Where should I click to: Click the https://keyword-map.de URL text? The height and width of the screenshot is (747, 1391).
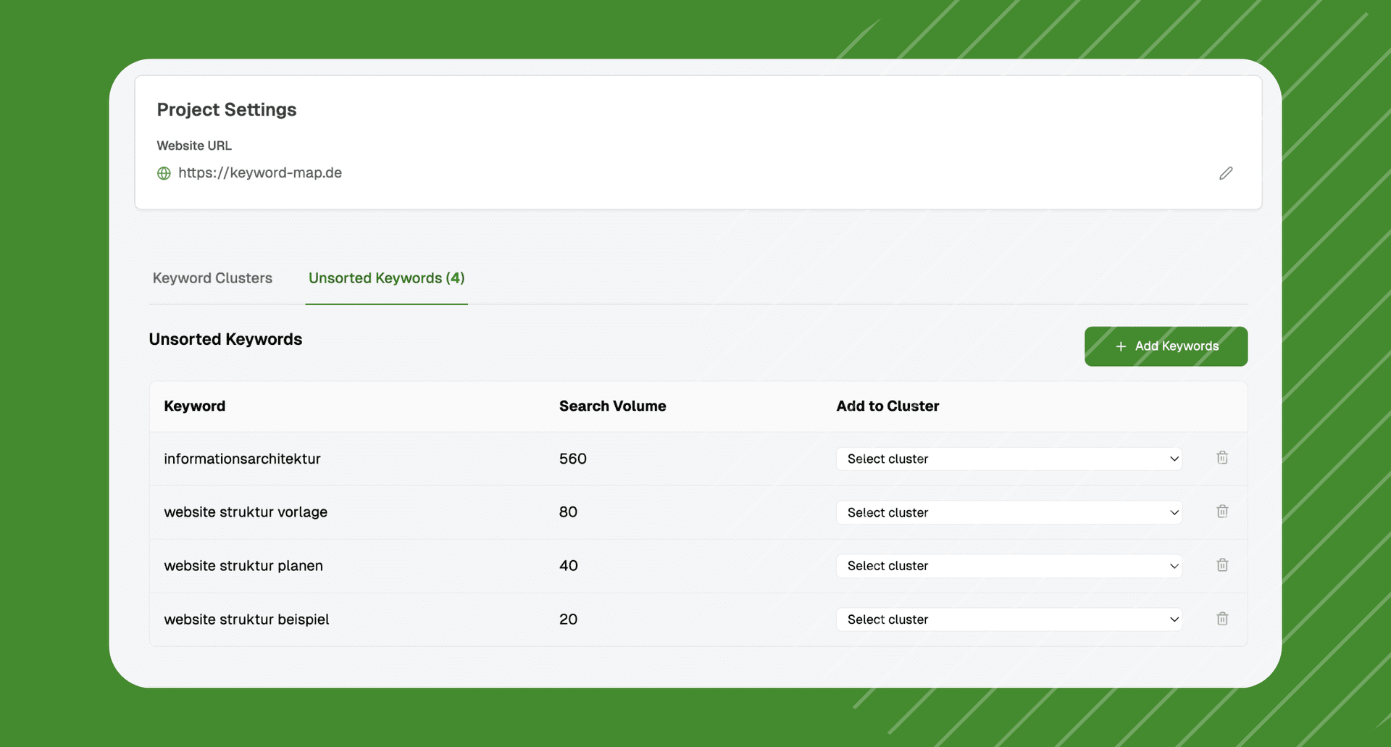tap(260, 173)
